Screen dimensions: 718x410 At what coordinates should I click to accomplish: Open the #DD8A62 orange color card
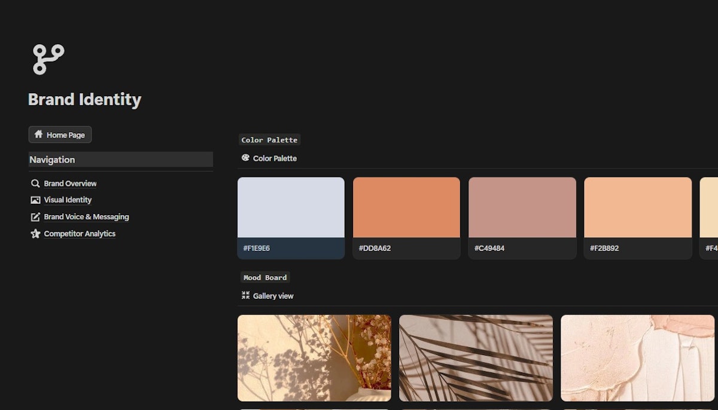(406, 218)
